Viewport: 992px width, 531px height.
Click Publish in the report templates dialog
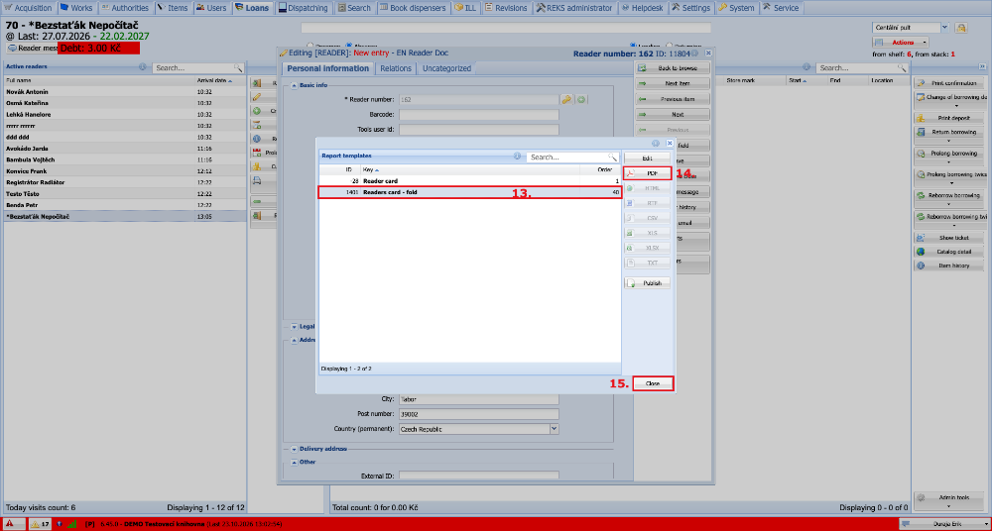(647, 283)
